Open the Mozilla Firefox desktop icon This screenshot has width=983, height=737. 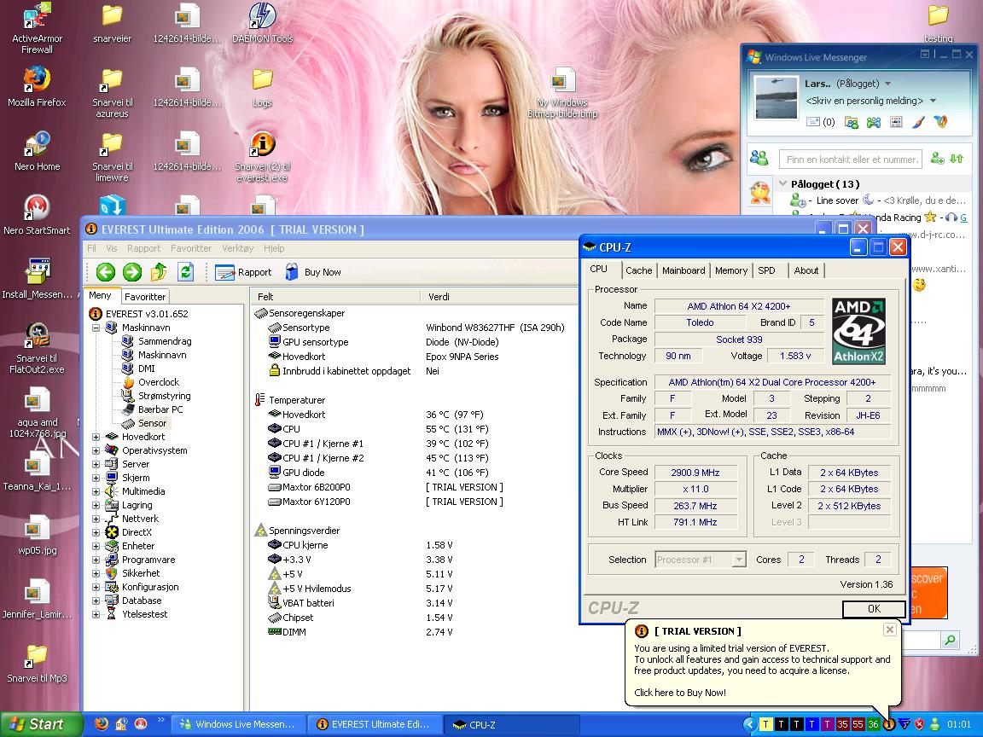[37, 87]
